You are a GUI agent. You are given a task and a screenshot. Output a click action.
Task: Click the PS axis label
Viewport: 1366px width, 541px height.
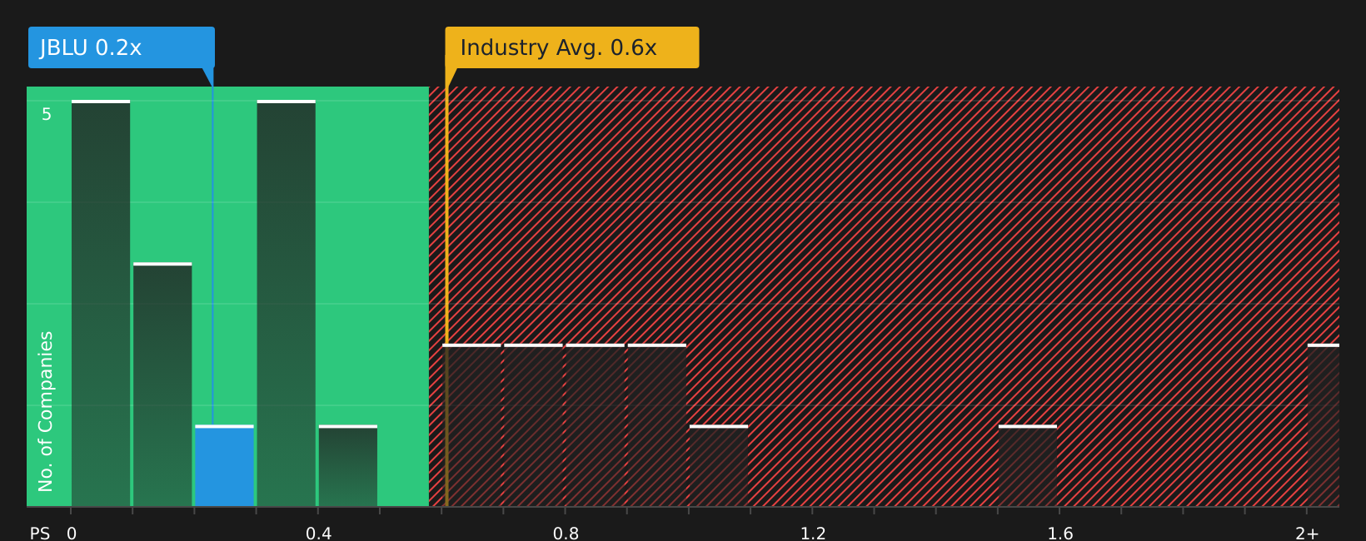click(40, 533)
